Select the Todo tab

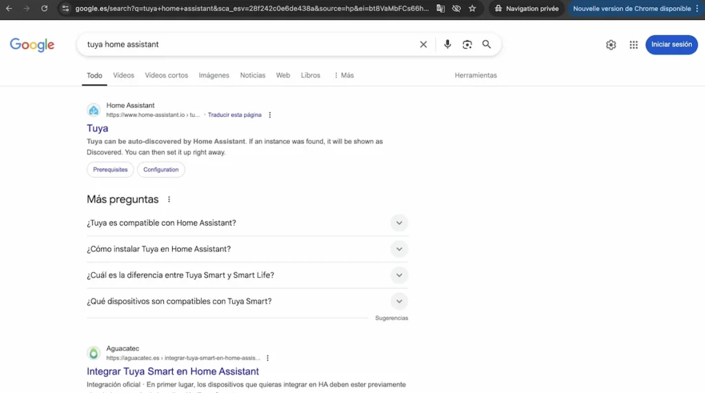[94, 76]
